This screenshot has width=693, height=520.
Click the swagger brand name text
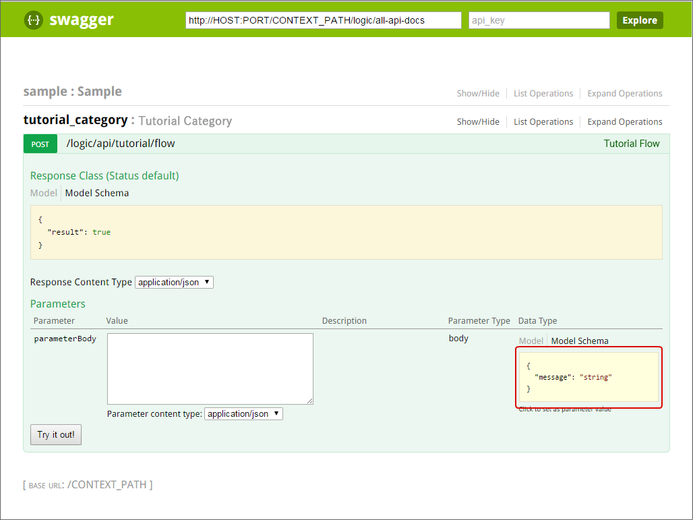click(x=82, y=20)
